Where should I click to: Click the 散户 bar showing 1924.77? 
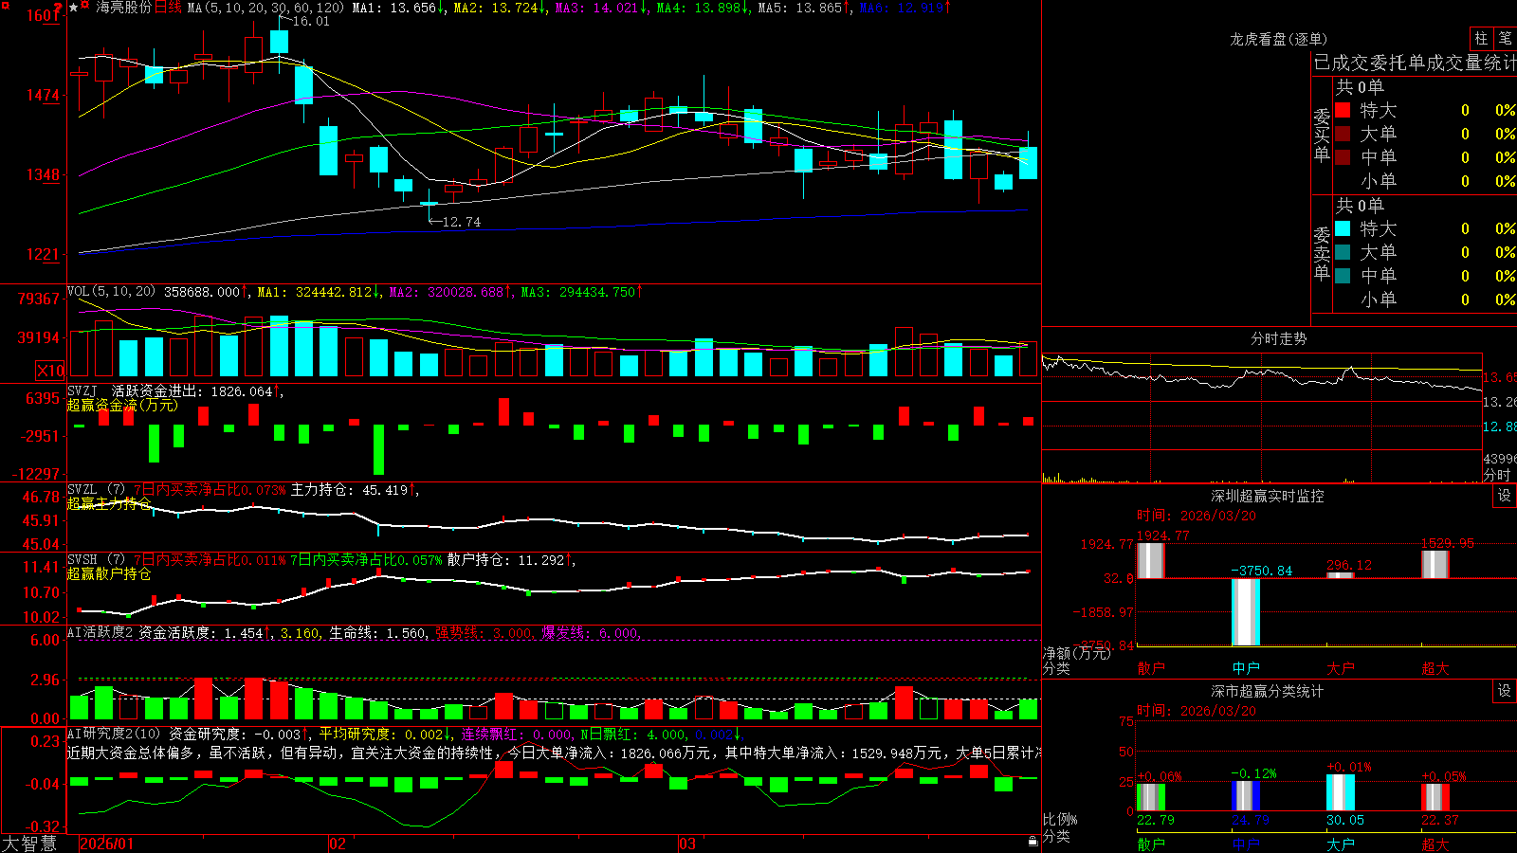point(1151,560)
